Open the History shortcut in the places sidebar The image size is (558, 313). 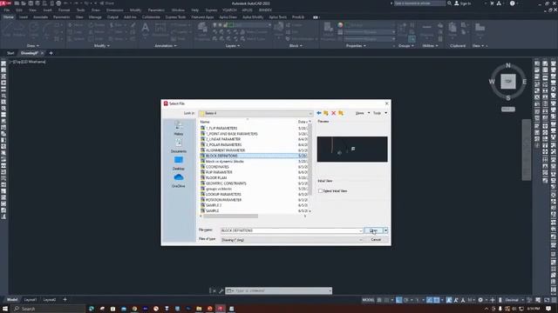click(x=179, y=128)
